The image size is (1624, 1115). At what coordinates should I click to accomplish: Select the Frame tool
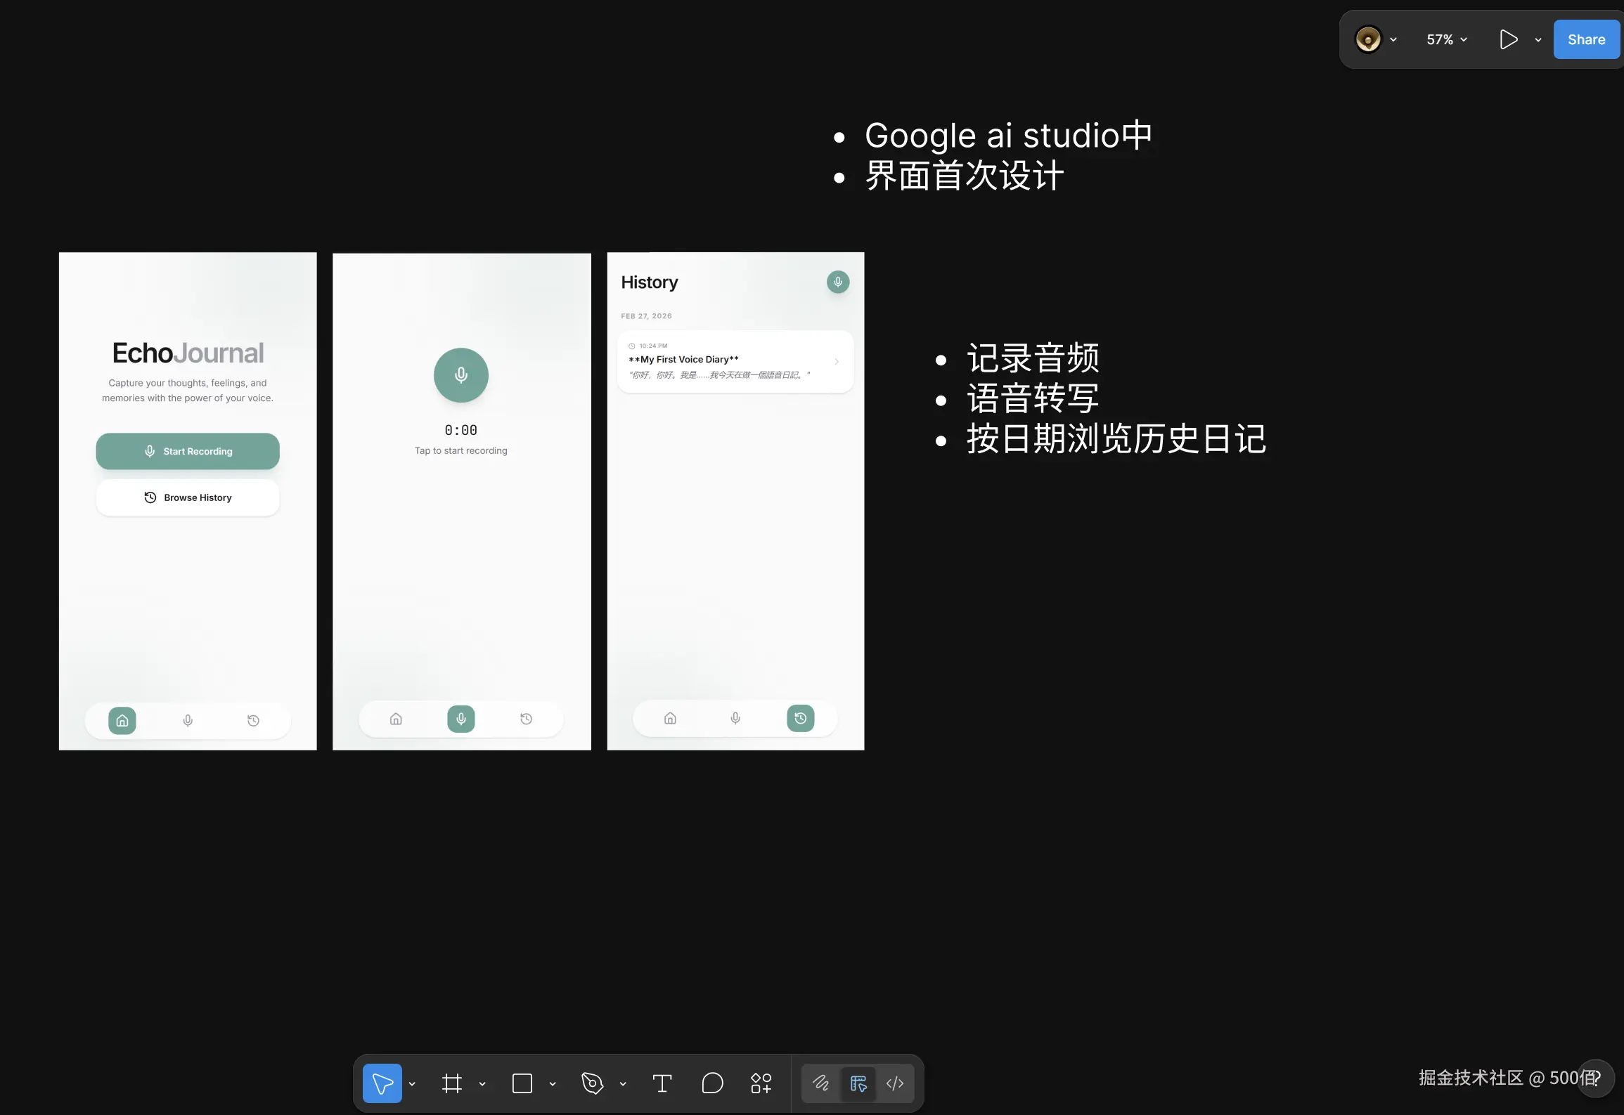(x=452, y=1083)
